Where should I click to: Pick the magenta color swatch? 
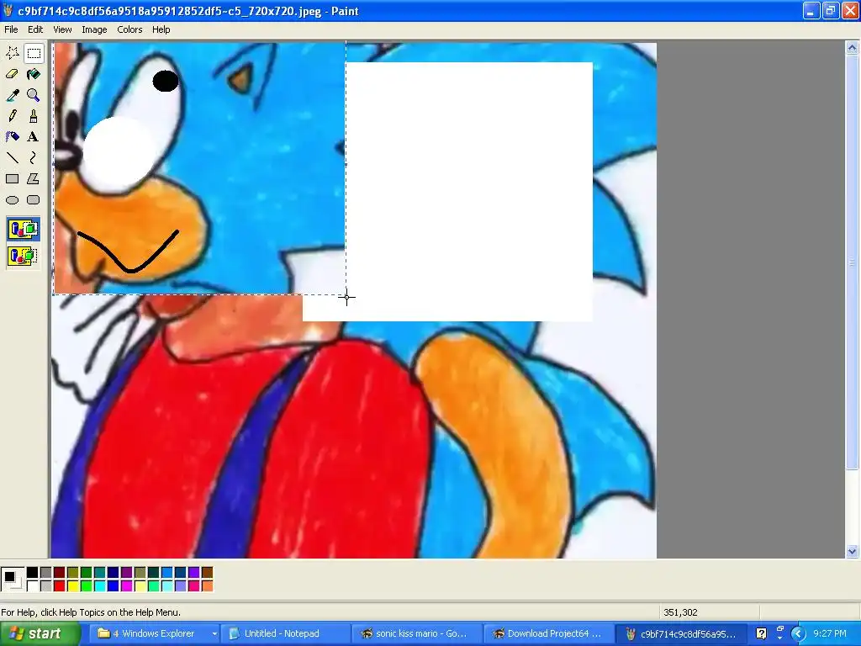coord(127,586)
